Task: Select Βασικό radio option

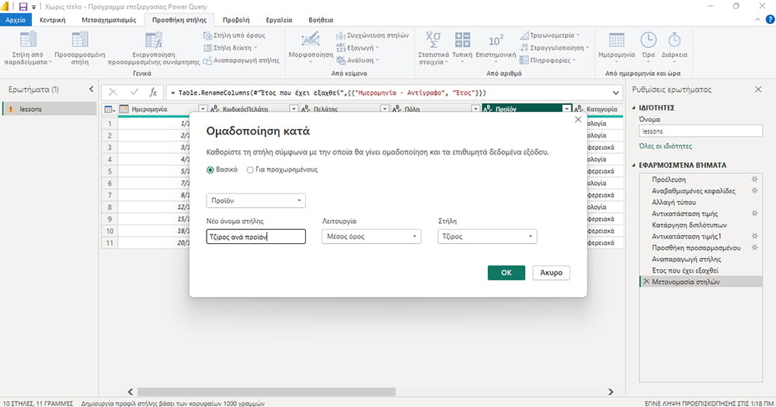Action: coord(210,170)
